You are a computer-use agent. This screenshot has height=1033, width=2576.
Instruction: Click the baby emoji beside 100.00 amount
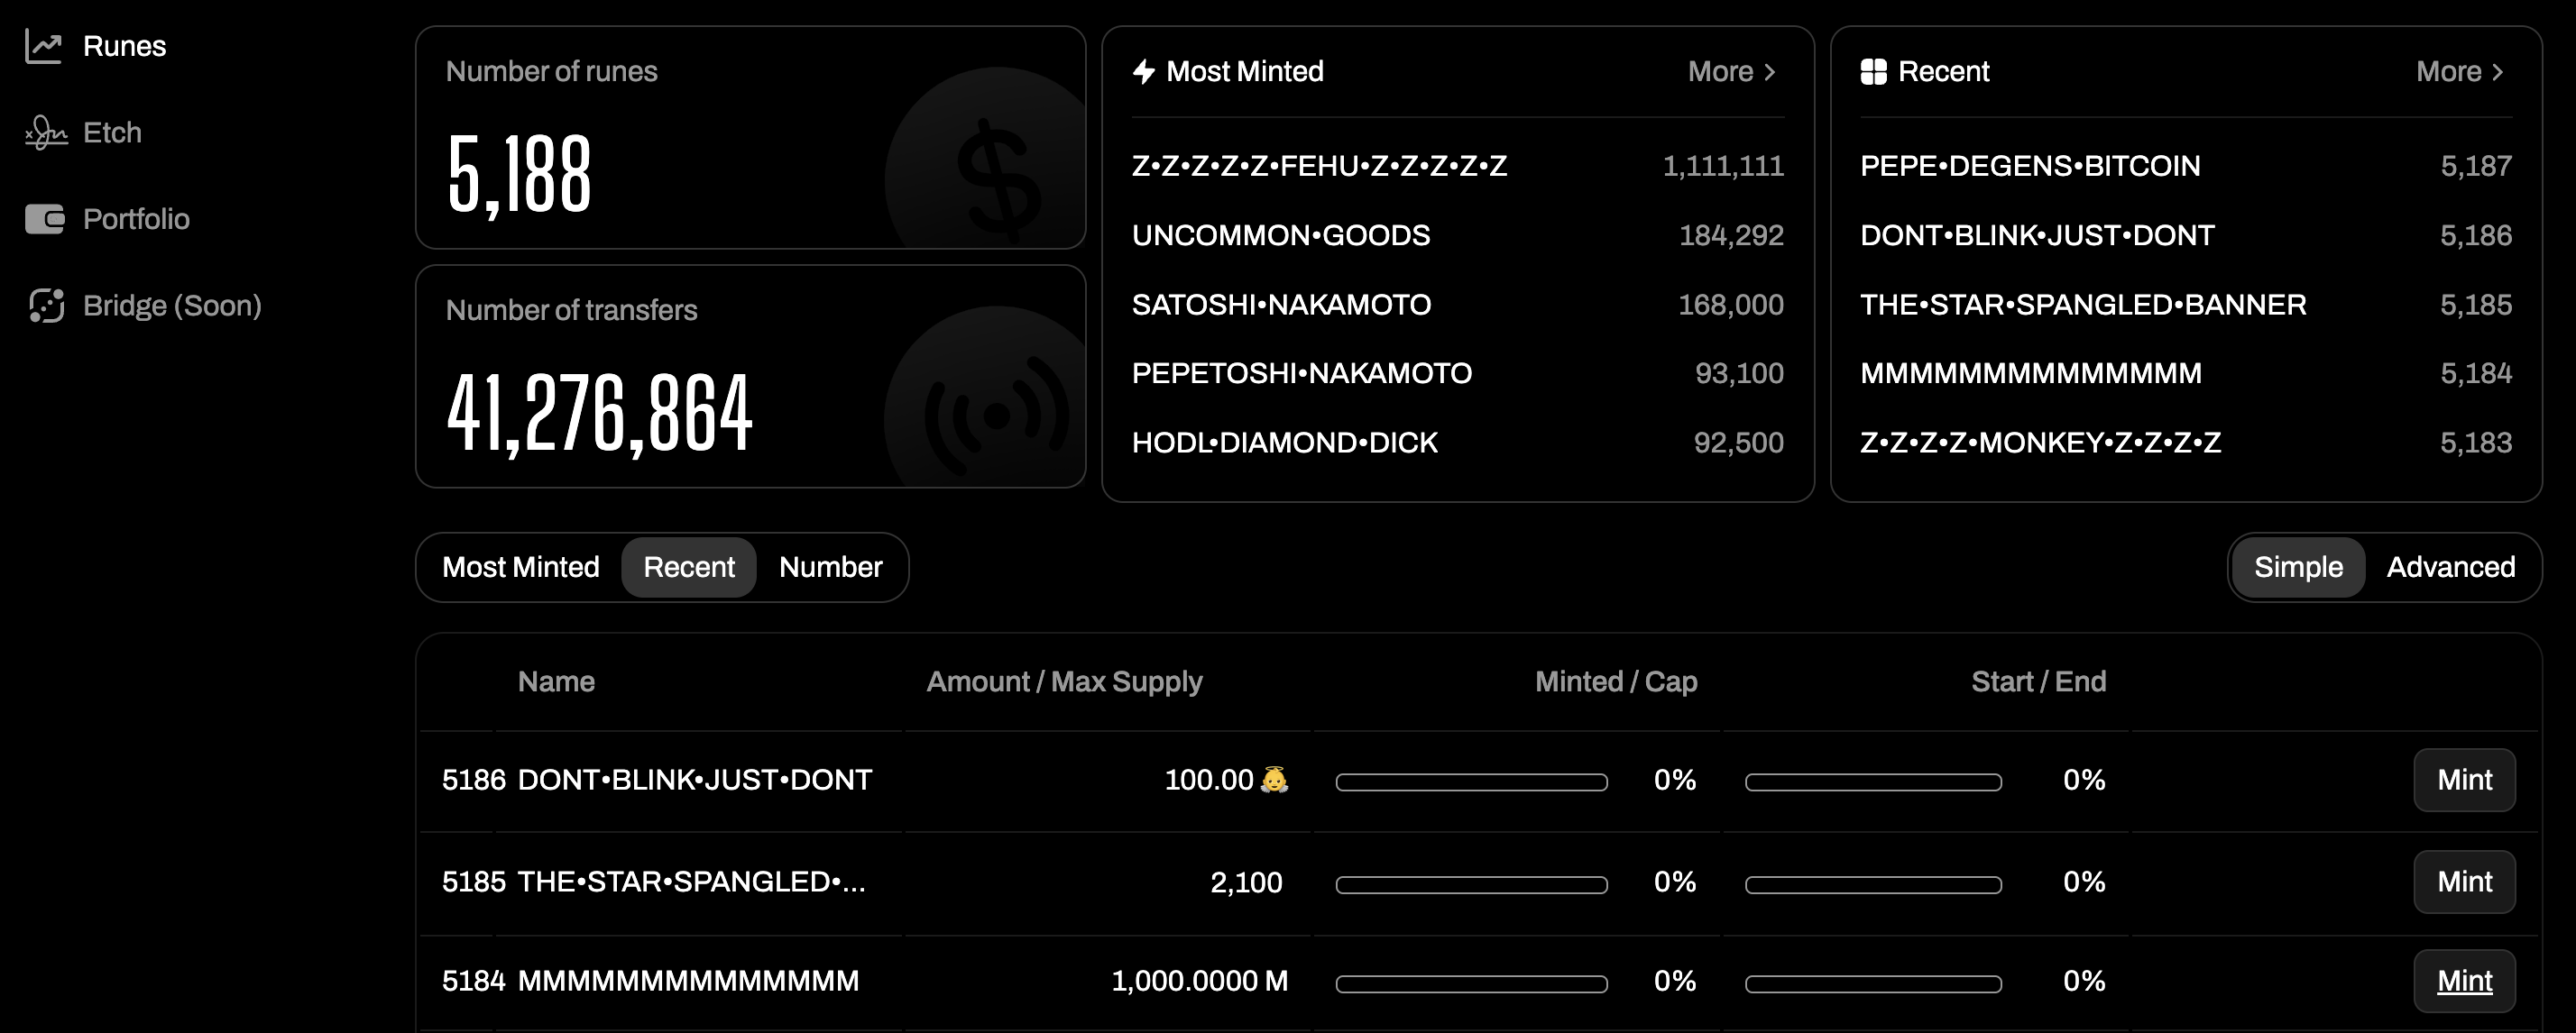pyautogui.click(x=1274, y=779)
